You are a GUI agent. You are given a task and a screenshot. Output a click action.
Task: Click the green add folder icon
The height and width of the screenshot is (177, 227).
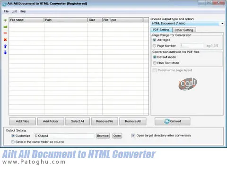tap(5, 27)
